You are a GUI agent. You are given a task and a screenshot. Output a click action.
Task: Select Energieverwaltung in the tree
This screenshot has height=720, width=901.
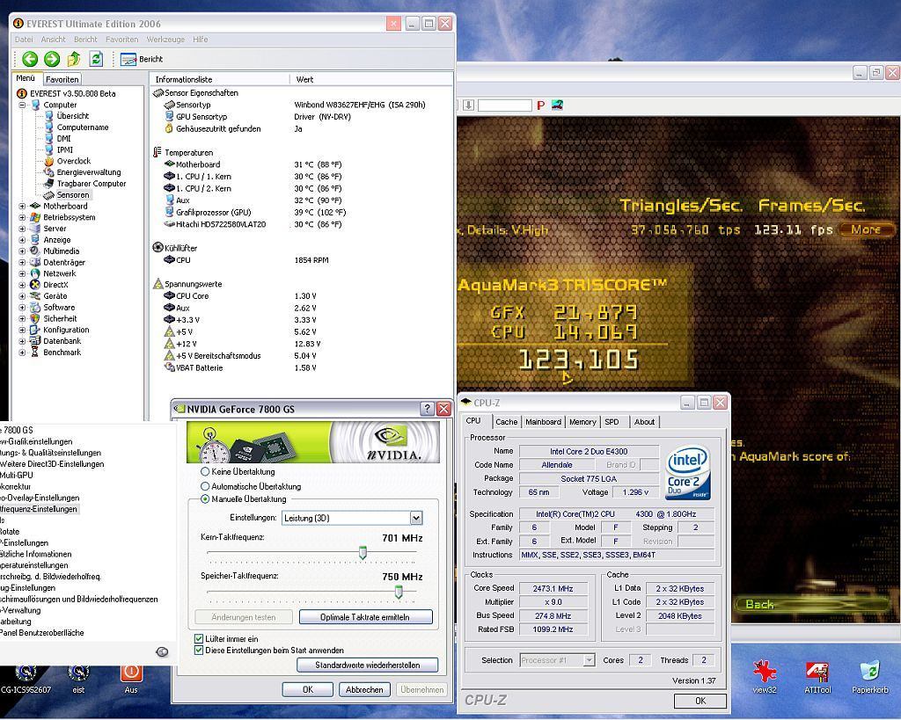tap(89, 172)
